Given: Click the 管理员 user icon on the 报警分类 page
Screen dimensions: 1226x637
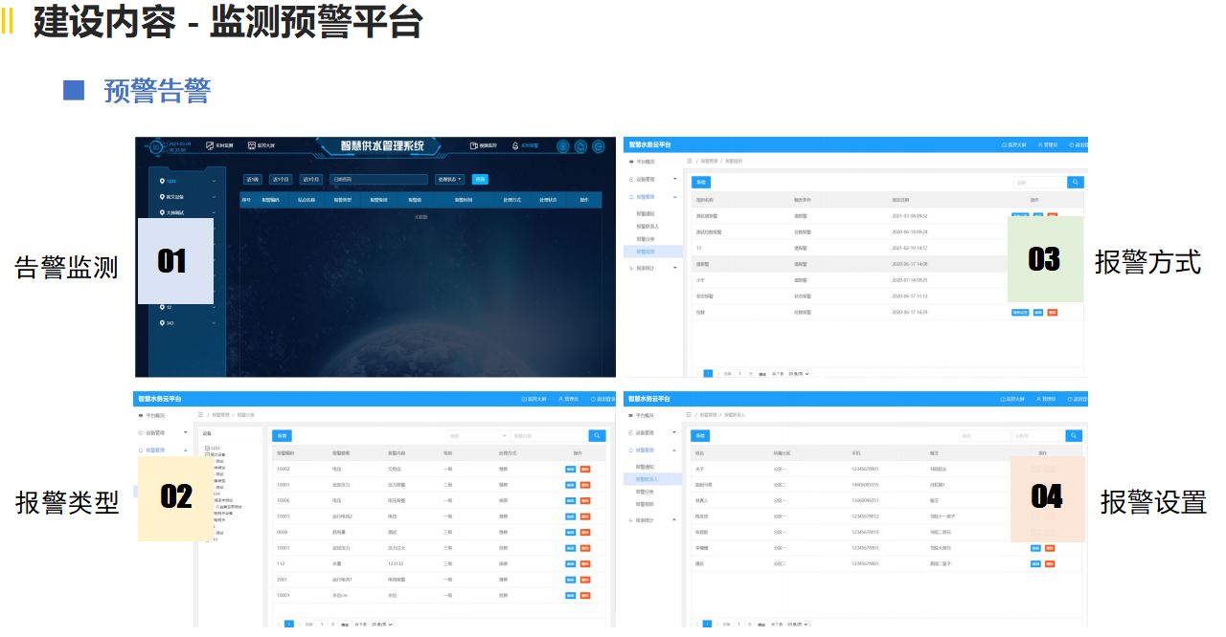Looking at the screenshot, I should tap(560, 398).
